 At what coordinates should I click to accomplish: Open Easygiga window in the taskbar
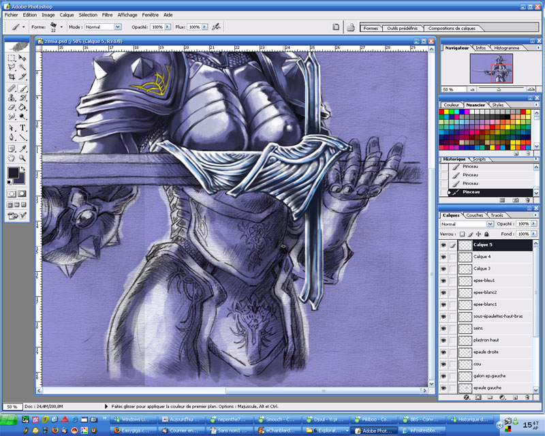(132, 431)
